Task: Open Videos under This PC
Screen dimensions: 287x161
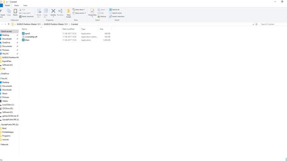Action: pyautogui.click(x=5, y=101)
